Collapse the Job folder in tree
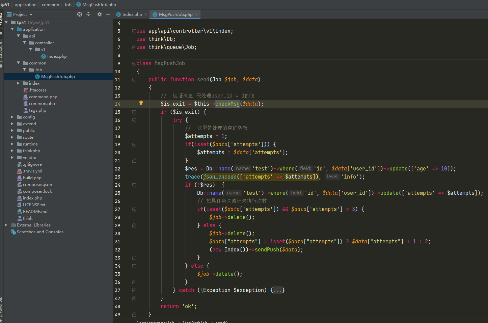The width and height of the screenshot is (488, 323). tap(25, 70)
